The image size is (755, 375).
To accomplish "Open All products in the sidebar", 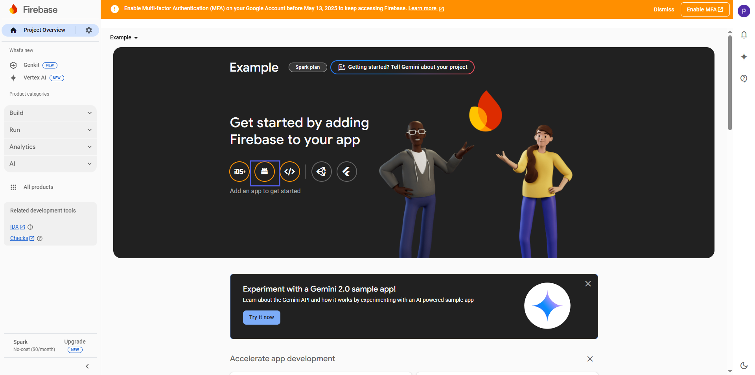I will (x=38, y=187).
